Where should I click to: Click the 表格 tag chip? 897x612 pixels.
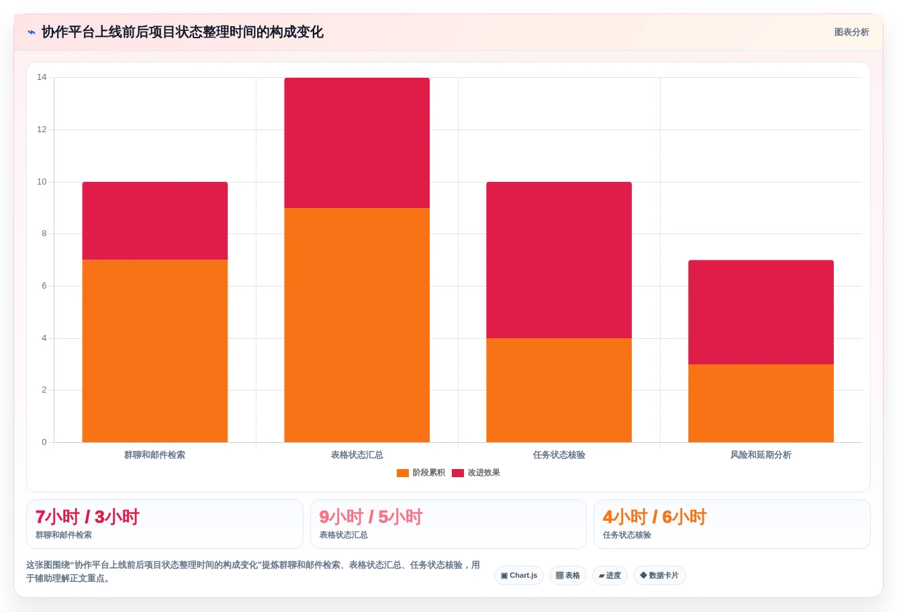click(x=568, y=576)
